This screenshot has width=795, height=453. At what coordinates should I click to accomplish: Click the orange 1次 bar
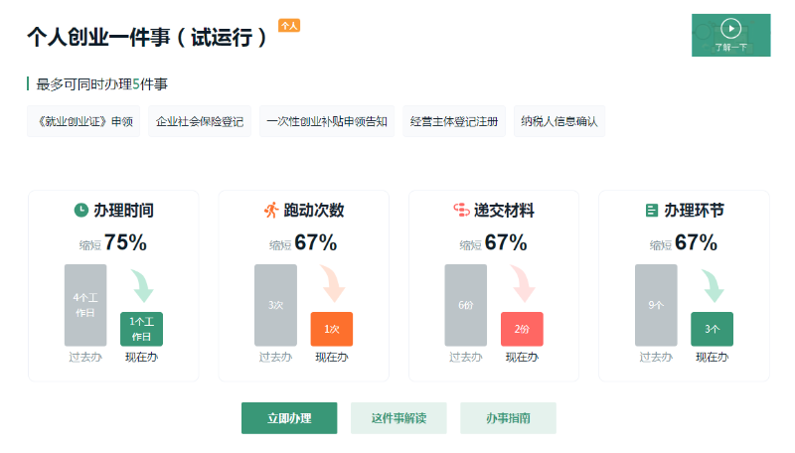[332, 329]
